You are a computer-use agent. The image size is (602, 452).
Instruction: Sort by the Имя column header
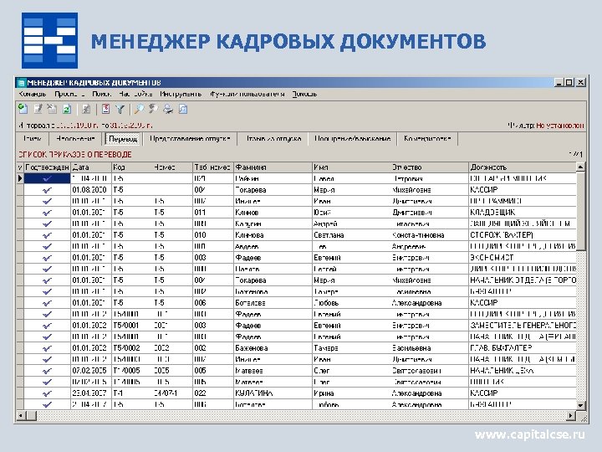(351, 167)
